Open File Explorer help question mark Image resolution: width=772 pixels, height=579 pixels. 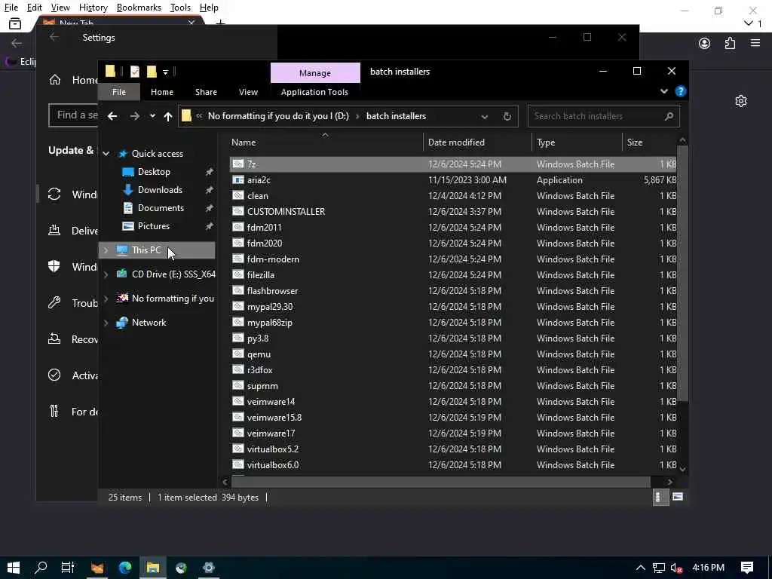coord(681,91)
